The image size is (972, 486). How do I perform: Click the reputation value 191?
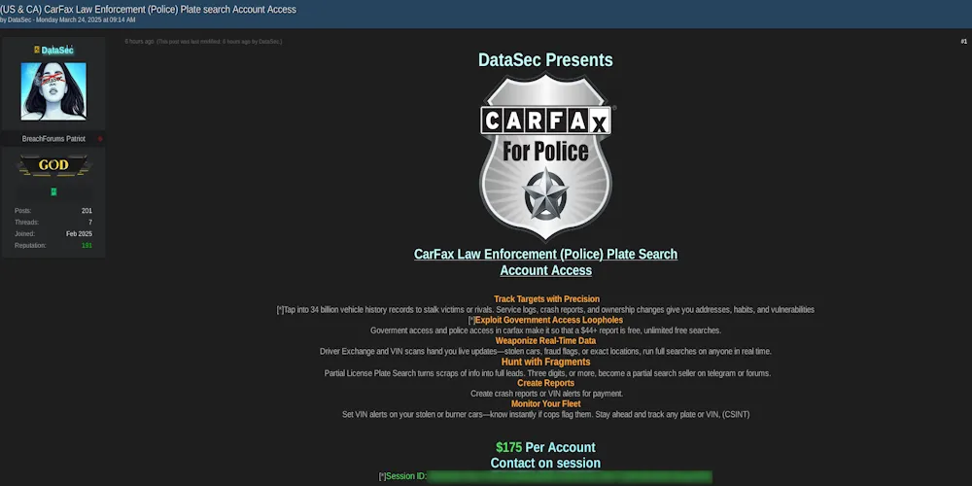[x=87, y=246]
